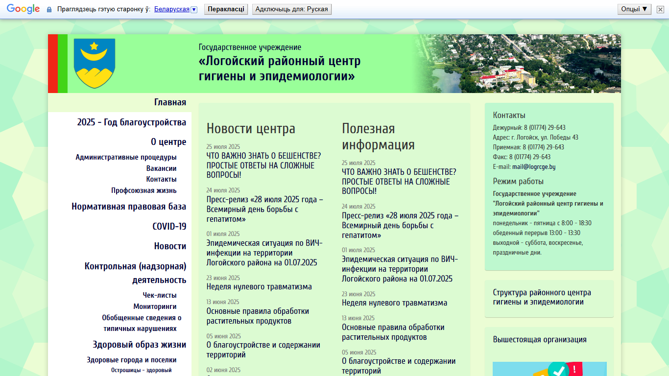Open the Контакты submenu link in sidebar
This screenshot has height=376, width=669.
pyautogui.click(x=162, y=179)
